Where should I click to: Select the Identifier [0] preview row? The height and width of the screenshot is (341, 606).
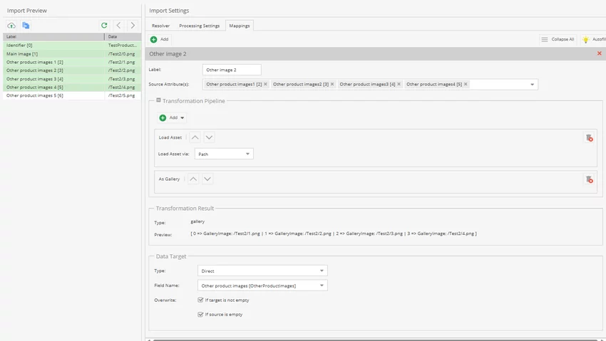pos(72,45)
